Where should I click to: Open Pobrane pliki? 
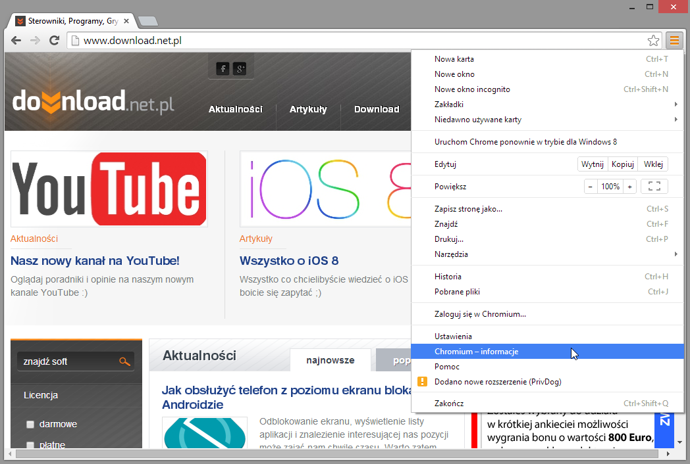pos(547,291)
